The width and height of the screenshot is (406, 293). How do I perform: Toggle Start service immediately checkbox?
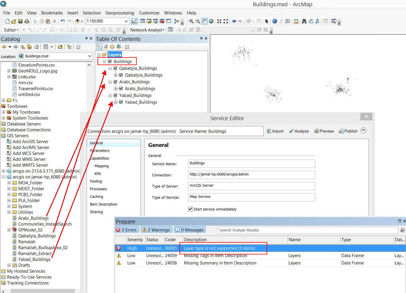[190, 209]
